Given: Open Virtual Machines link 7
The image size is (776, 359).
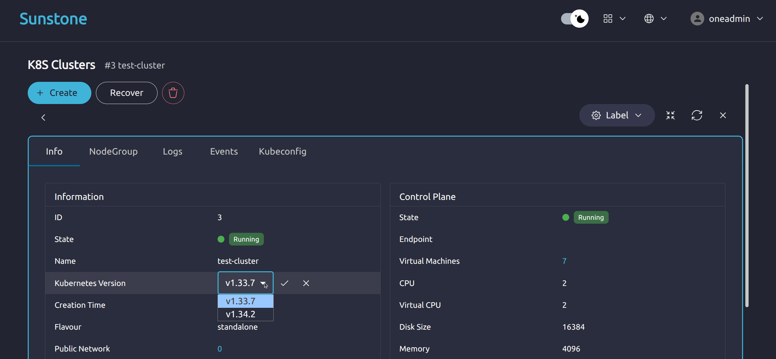Looking at the screenshot, I should (564, 261).
